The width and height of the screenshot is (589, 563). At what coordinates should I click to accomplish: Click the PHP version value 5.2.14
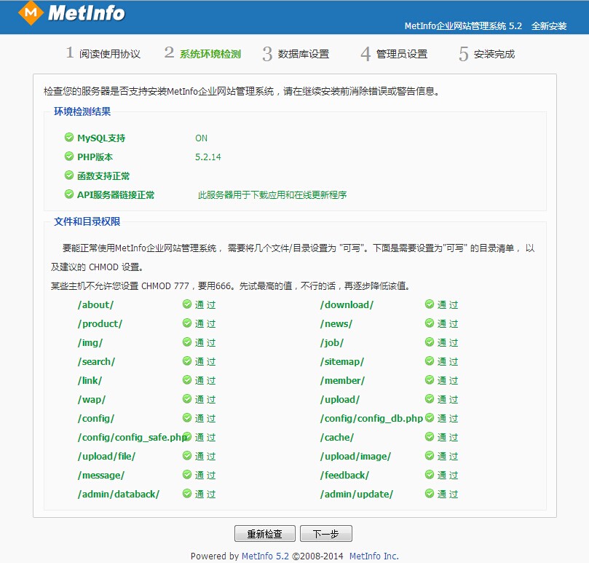point(208,157)
